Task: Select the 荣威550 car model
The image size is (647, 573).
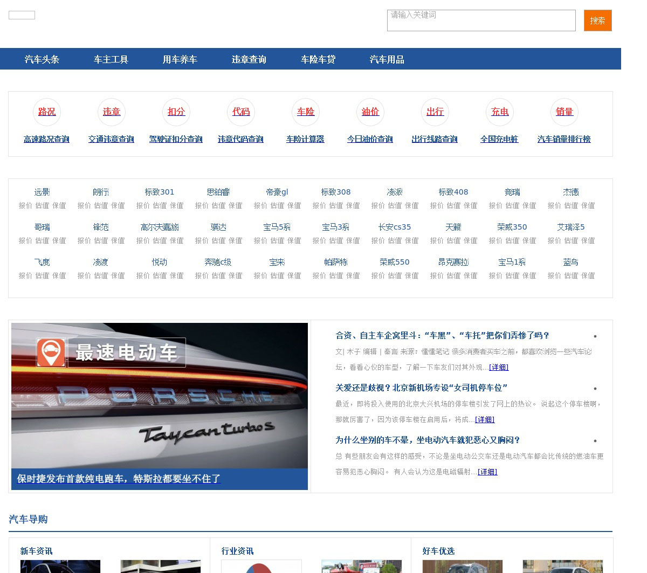Action: click(395, 262)
